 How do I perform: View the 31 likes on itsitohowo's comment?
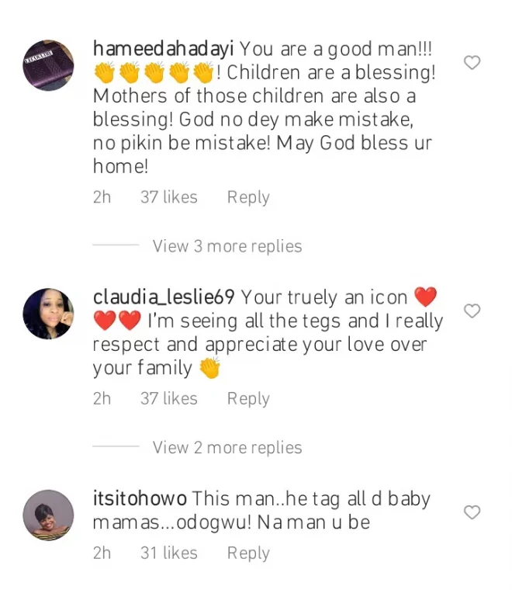point(168,553)
